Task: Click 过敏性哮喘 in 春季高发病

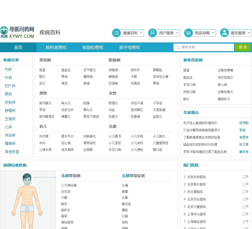Action: [x=225, y=70]
